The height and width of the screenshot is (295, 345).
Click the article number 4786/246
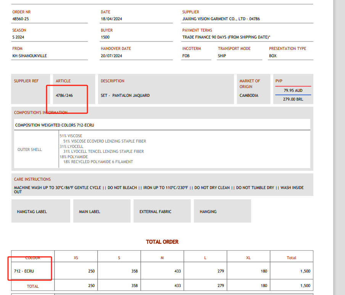(x=64, y=95)
